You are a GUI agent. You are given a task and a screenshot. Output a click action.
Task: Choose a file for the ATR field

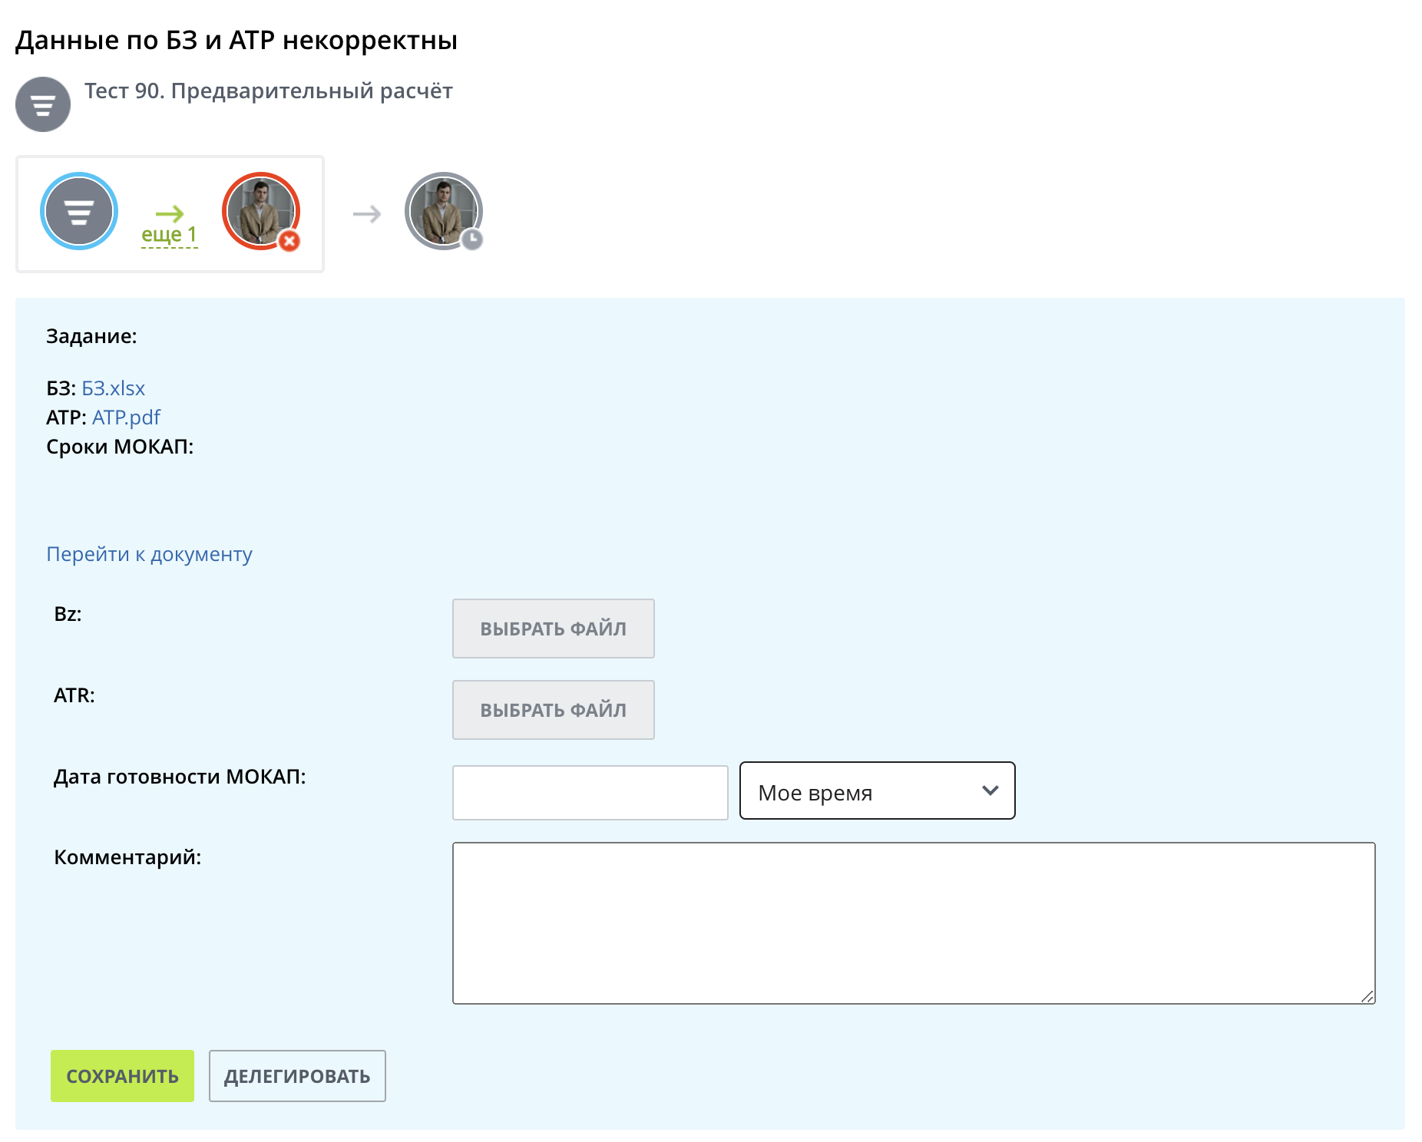click(x=553, y=710)
